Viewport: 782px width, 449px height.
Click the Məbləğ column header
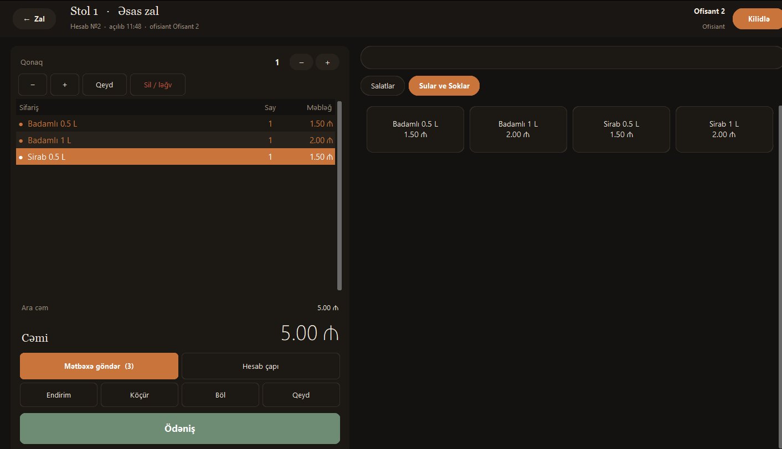(x=320, y=107)
